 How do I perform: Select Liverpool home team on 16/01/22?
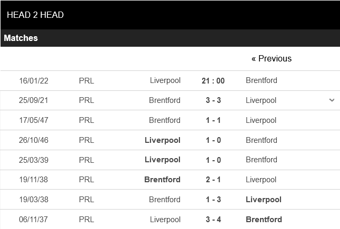pyautogui.click(x=165, y=80)
